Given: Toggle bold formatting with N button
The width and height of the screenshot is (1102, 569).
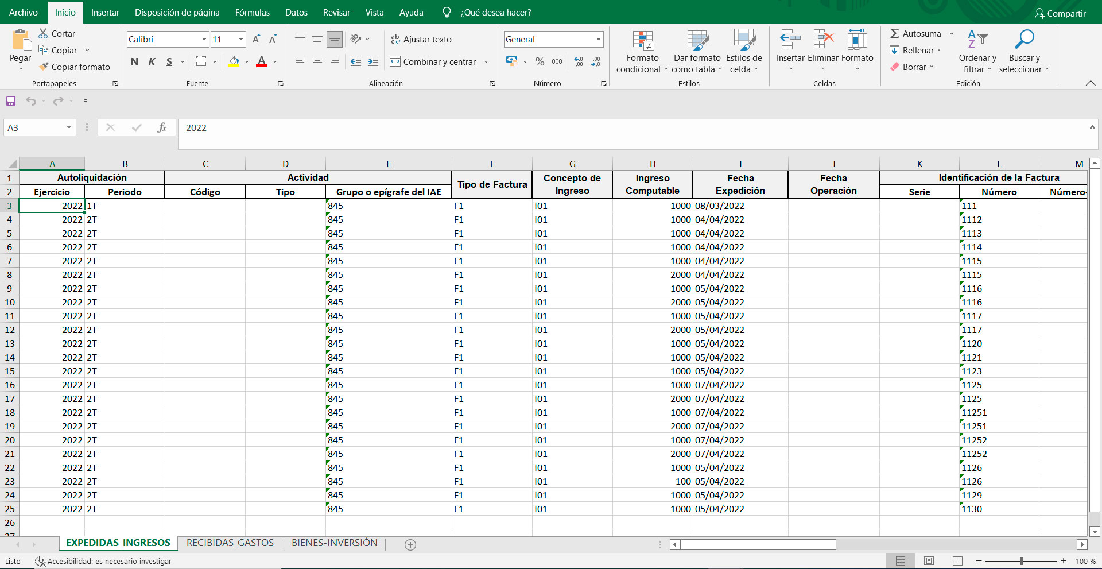Looking at the screenshot, I should (134, 61).
